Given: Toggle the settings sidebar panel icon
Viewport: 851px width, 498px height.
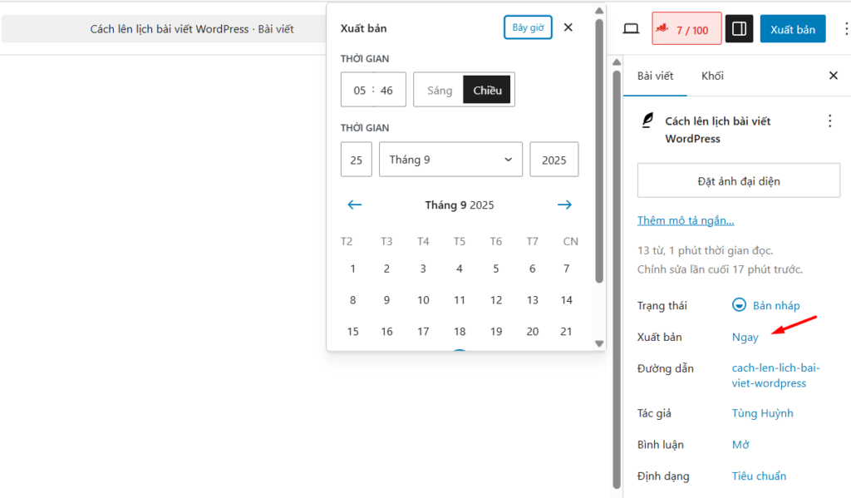Looking at the screenshot, I should coord(739,29).
